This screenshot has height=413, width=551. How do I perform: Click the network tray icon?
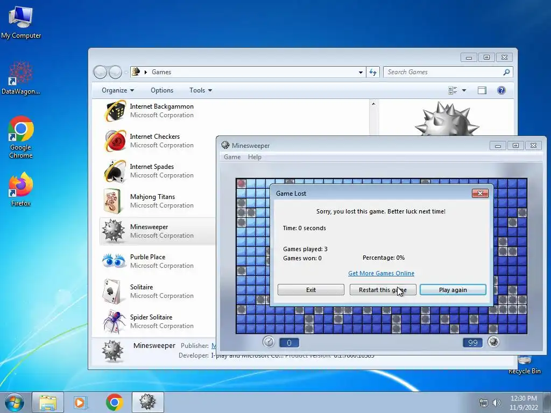[484, 403]
